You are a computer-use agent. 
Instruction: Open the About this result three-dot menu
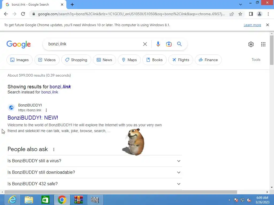(x=46, y=110)
